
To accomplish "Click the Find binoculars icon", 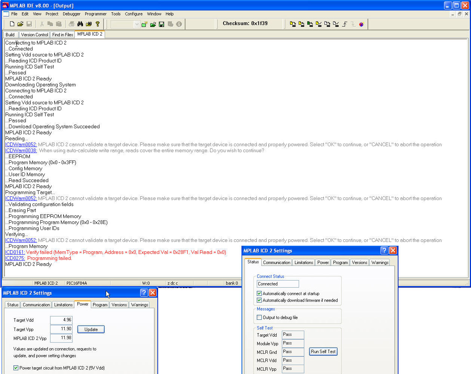I will pos(80,24).
